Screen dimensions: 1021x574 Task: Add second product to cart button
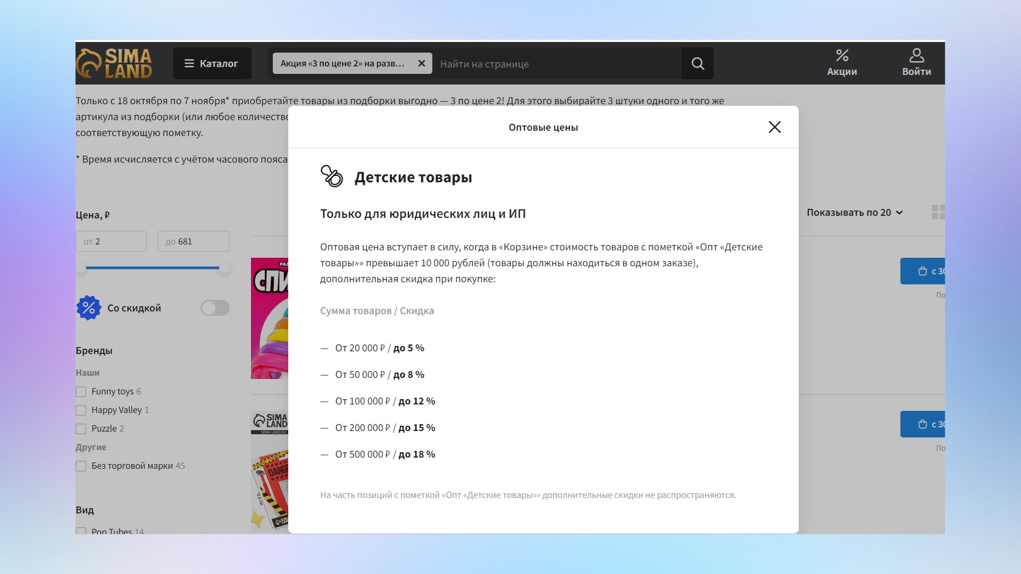click(923, 424)
